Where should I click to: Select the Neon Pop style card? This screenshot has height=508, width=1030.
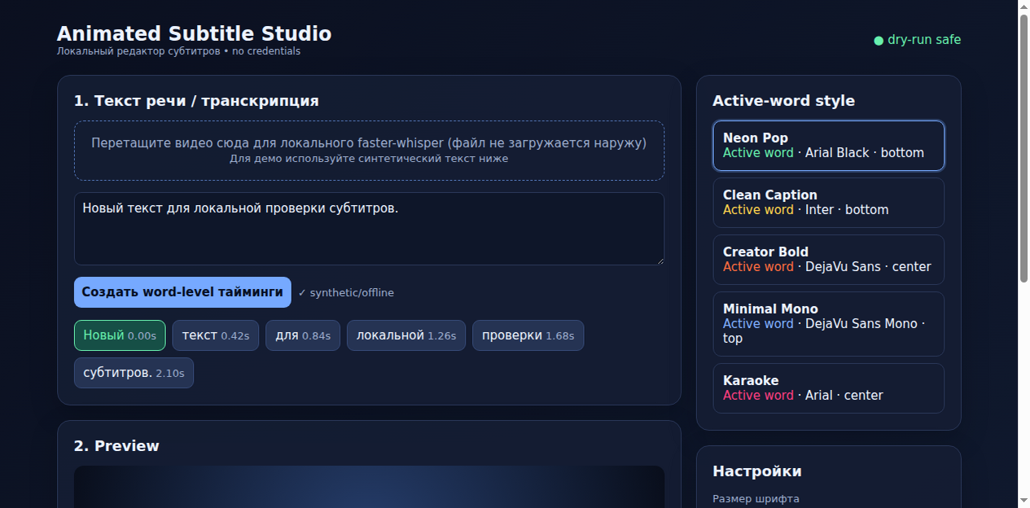pos(828,146)
